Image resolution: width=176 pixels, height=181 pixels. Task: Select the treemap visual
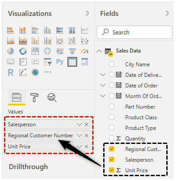point(35,51)
